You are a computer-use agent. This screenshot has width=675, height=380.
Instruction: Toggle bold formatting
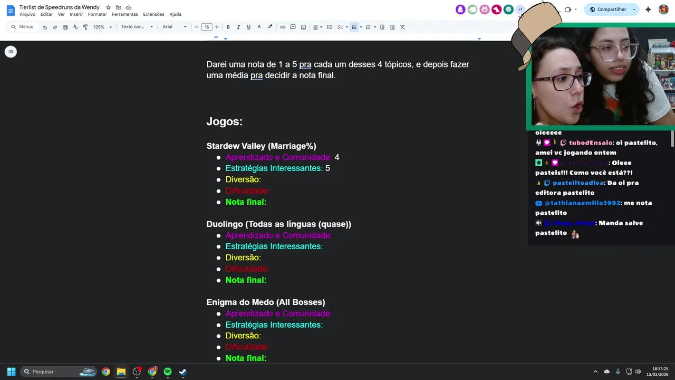tap(228, 27)
